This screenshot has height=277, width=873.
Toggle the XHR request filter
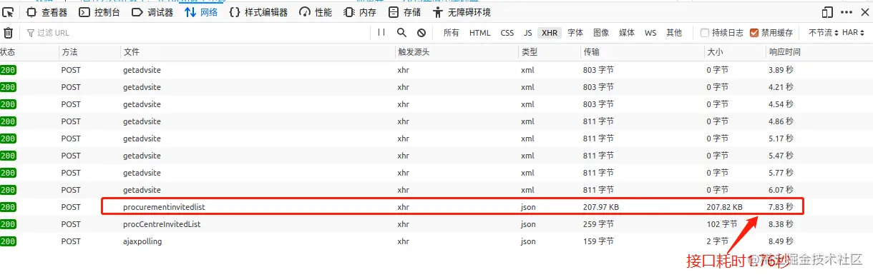coord(550,33)
